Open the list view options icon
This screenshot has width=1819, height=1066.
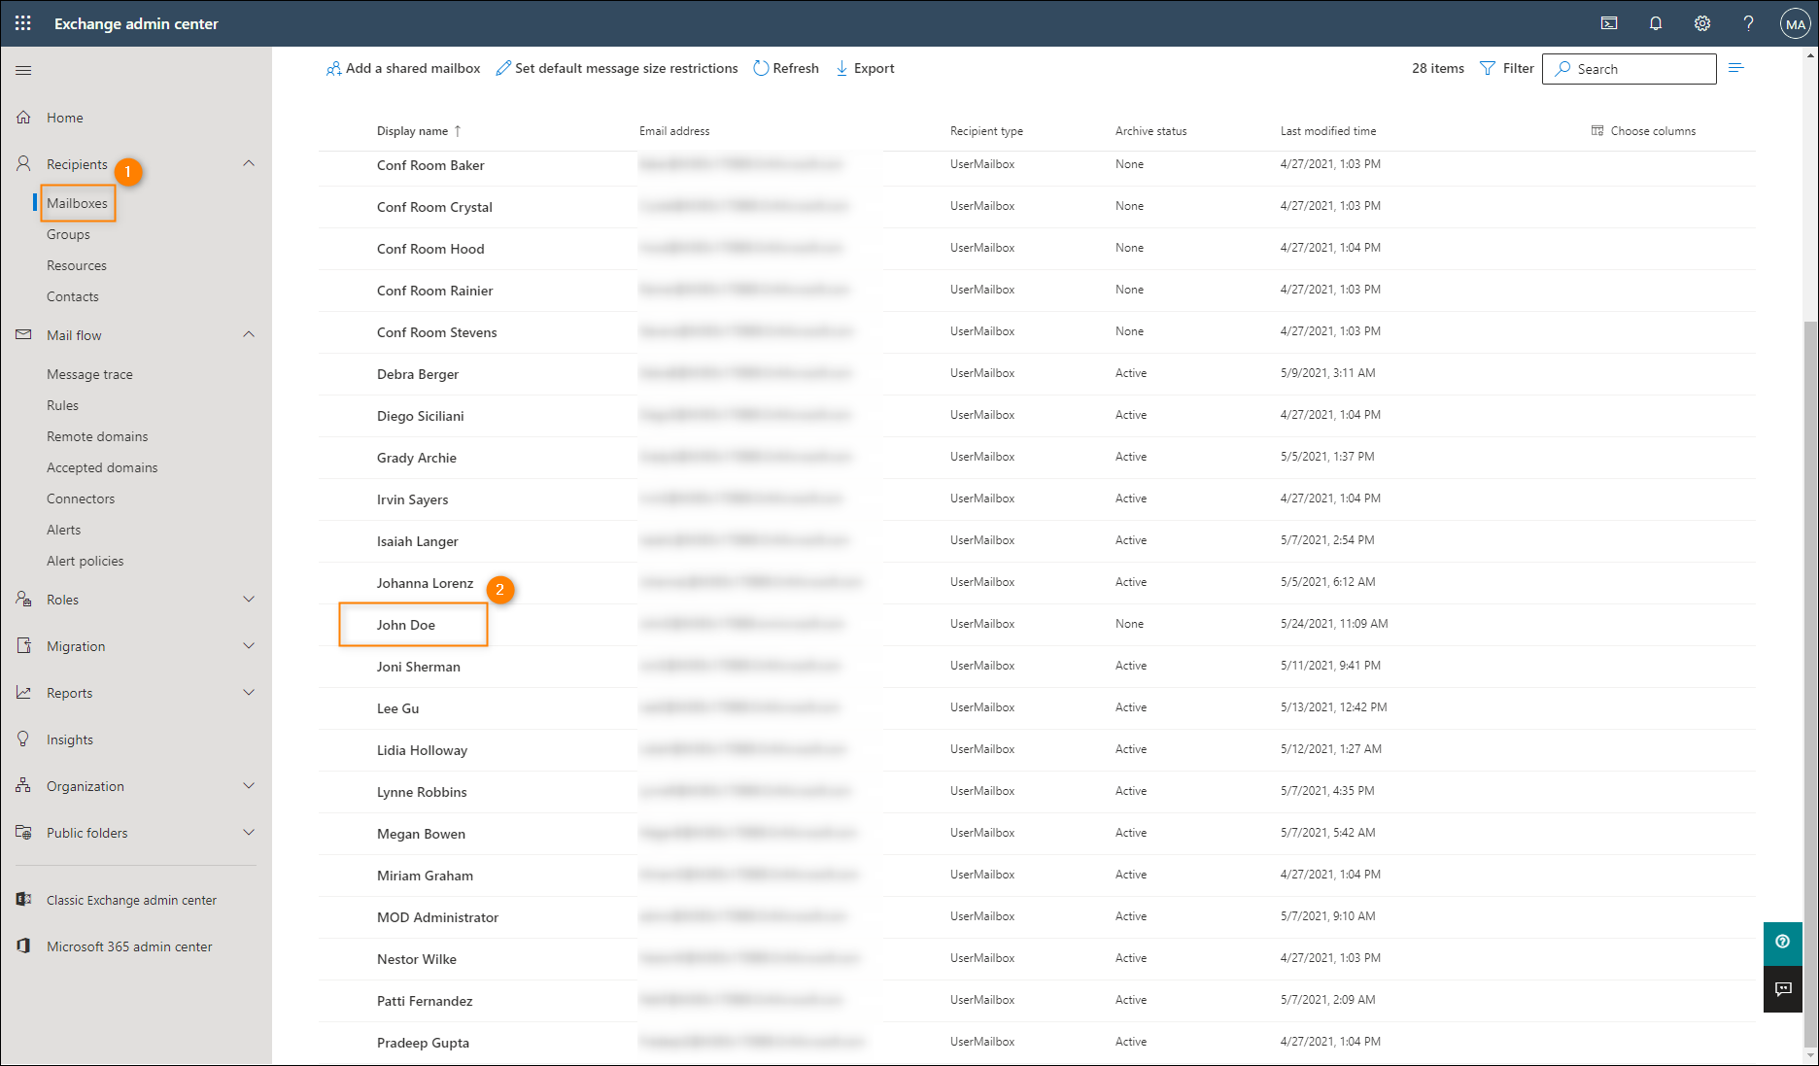pyautogui.click(x=1736, y=68)
